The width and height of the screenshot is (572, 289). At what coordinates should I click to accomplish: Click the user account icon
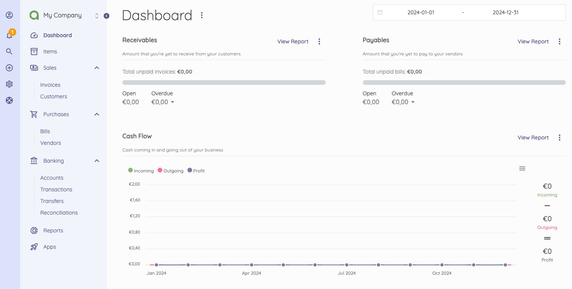(x=9, y=15)
